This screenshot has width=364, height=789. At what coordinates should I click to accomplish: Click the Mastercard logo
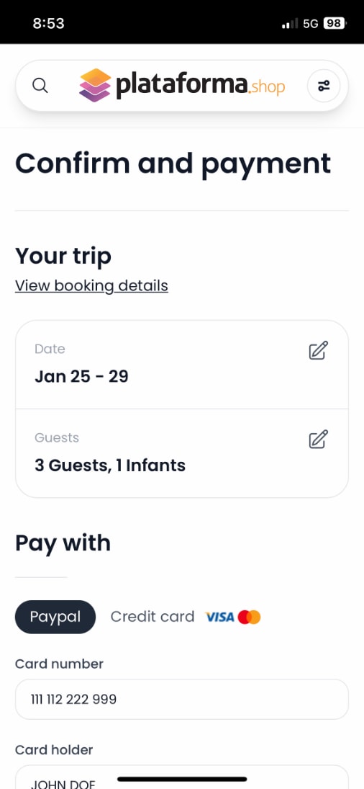pos(250,617)
